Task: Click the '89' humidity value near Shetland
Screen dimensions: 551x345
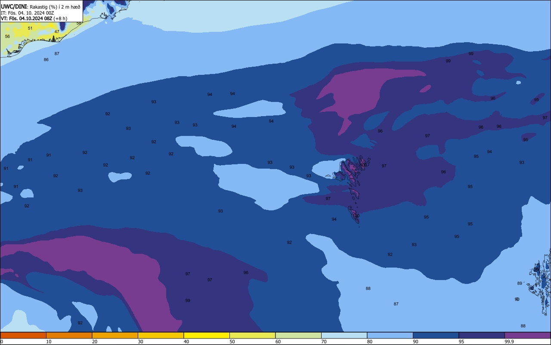Action: click(520, 283)
